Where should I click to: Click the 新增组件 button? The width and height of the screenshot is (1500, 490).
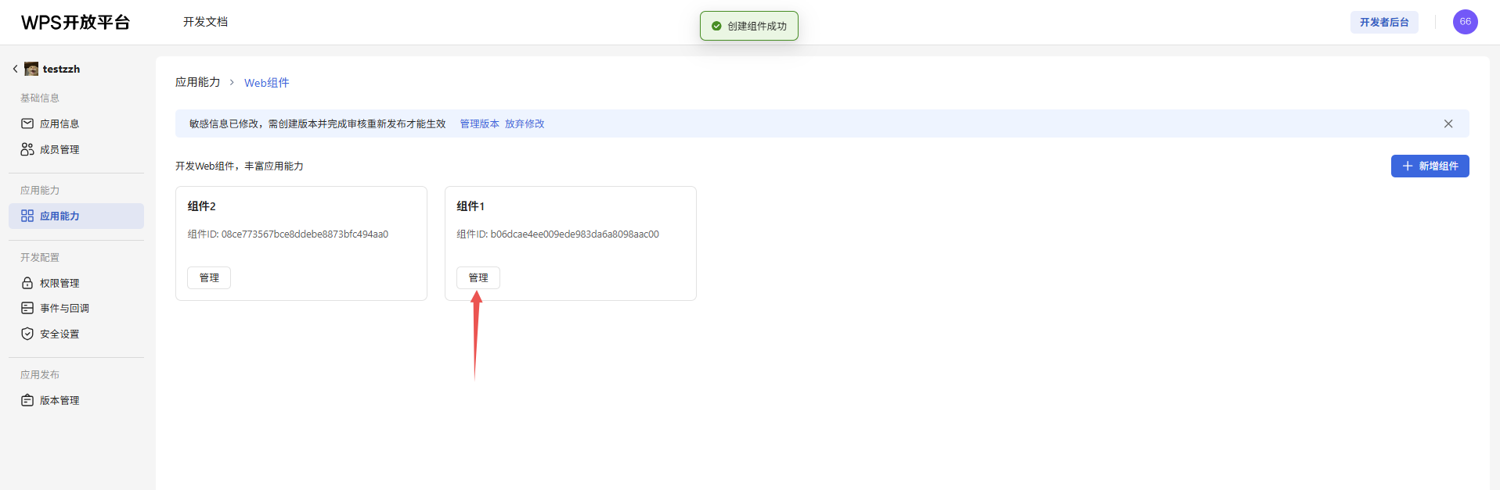pyautogui.click(x=1430, y=166)
